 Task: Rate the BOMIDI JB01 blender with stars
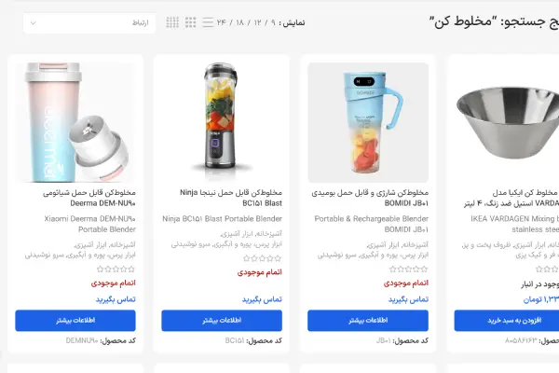pos(409,269)
